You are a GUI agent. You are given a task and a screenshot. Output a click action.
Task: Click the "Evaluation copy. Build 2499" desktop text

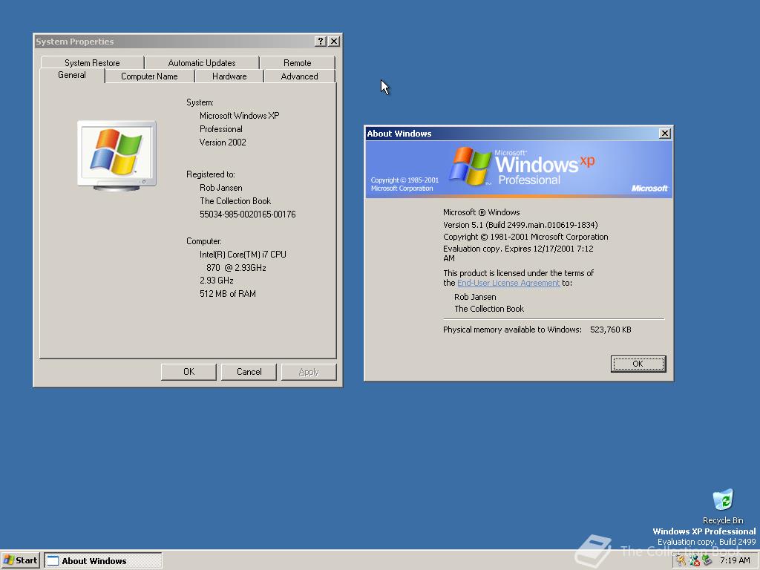point(707,542)
